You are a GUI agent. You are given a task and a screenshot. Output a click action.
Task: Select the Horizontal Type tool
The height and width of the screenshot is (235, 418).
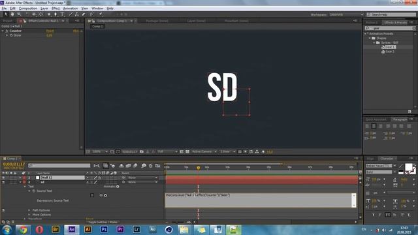coord(63,14)
